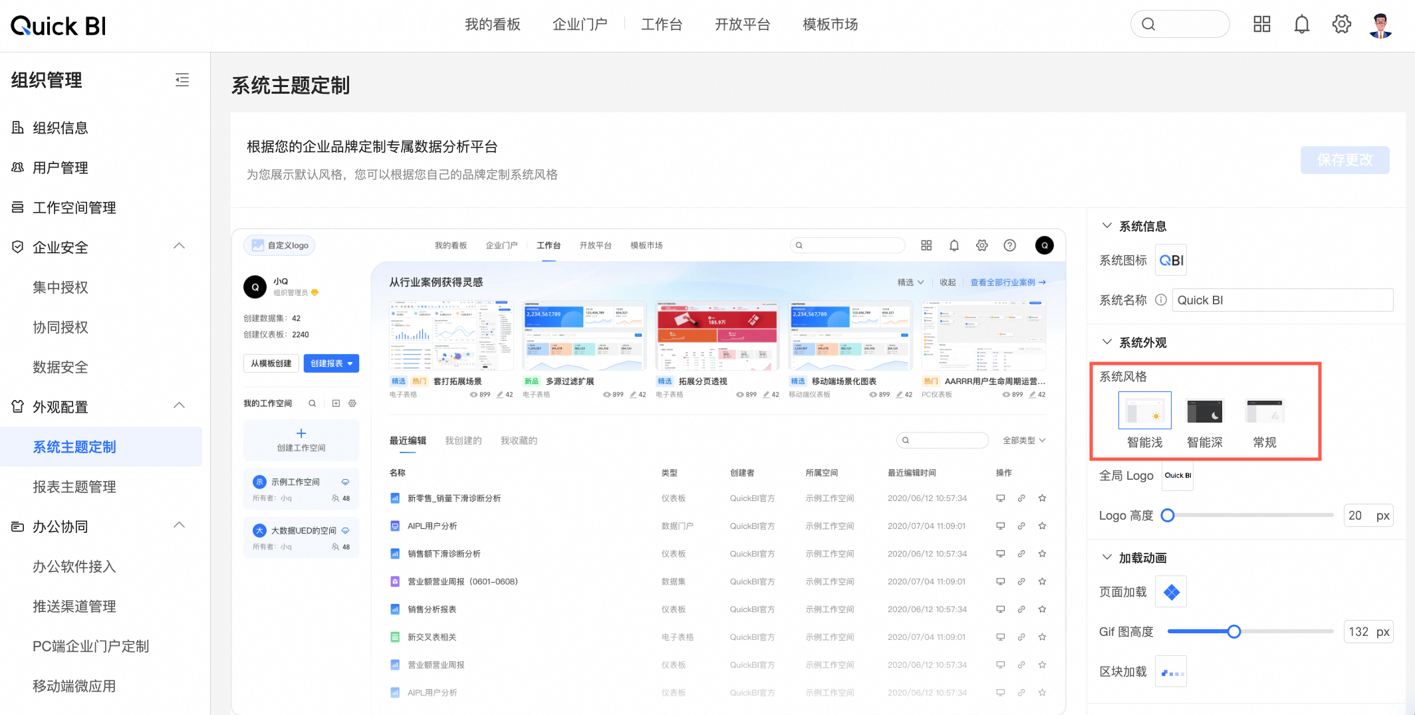Click the Quick BI logo
This screenshot has width=1415, height=715.
pyautogui.click(x=59, y=26)
